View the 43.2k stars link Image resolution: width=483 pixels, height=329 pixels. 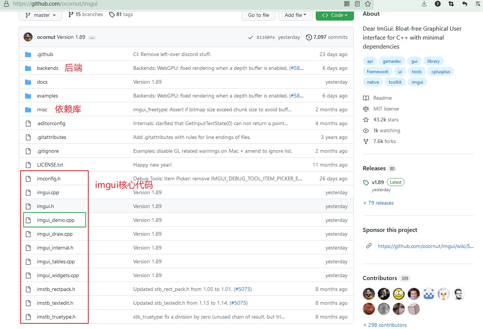380,120
